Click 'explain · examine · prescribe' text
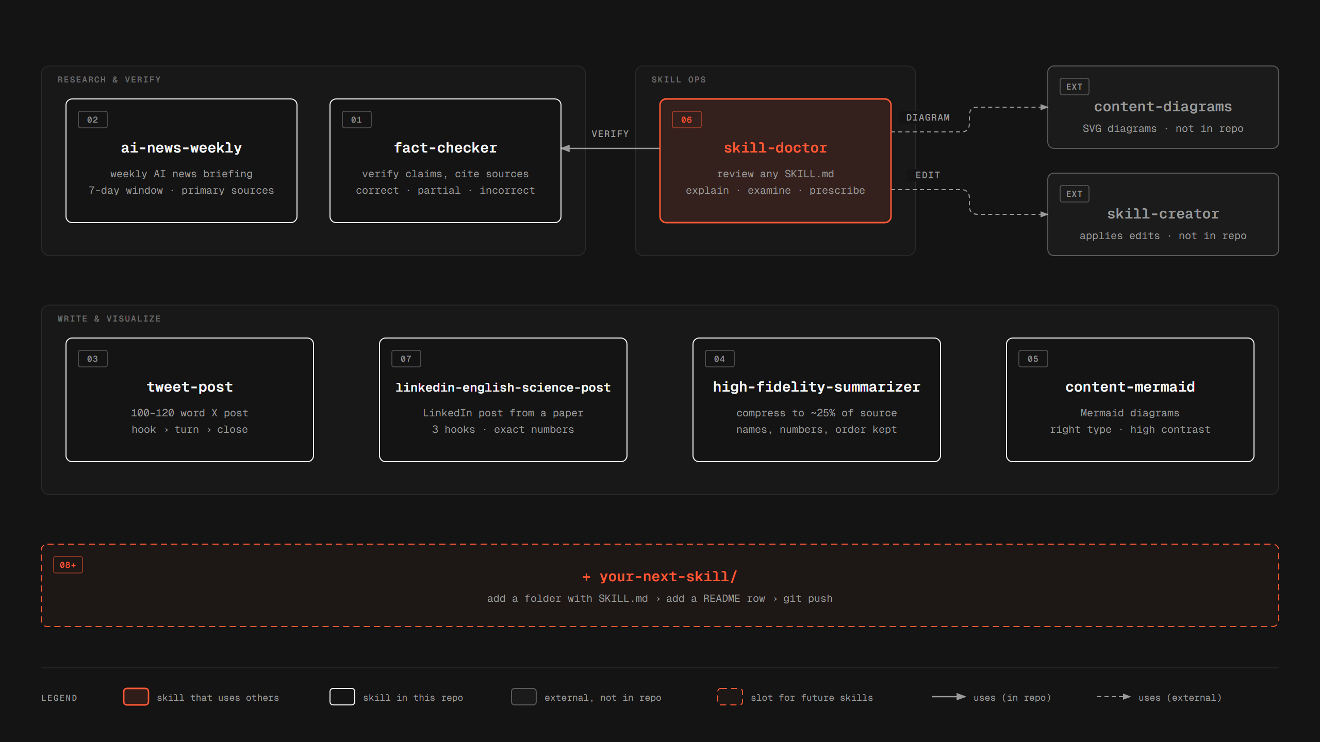This screenshot has width=1320, height=742. (x=775, y=191)
